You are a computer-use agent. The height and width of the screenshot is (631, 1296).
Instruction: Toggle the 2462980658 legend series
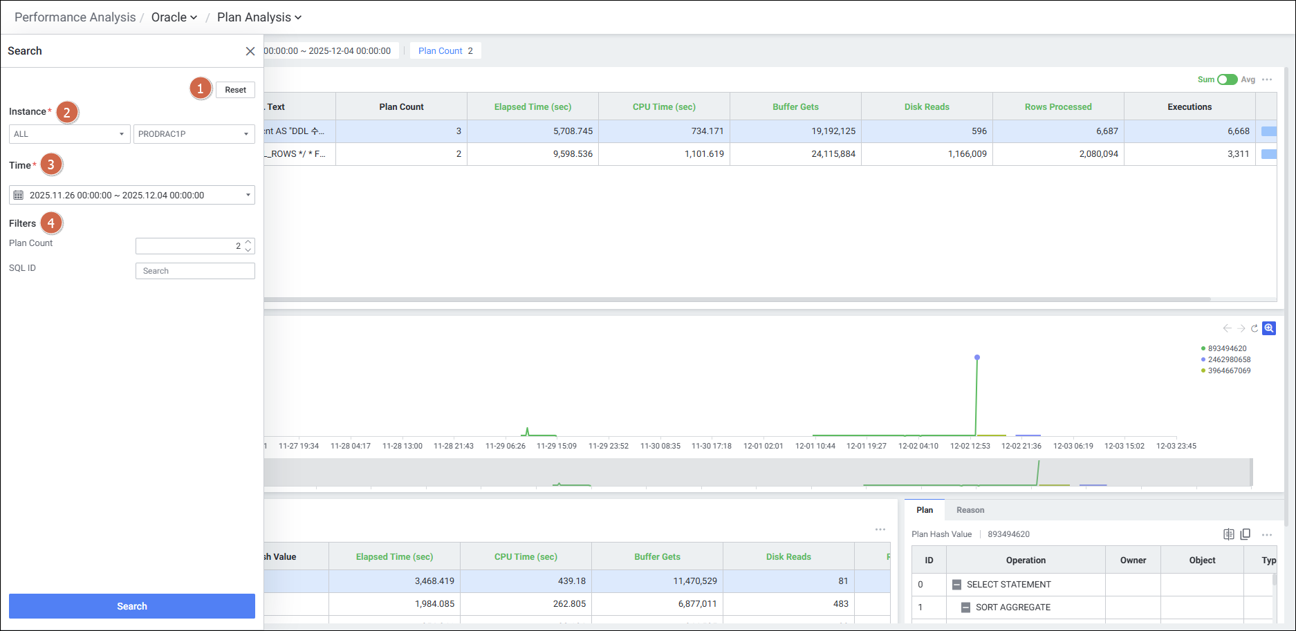point(1228,359)
